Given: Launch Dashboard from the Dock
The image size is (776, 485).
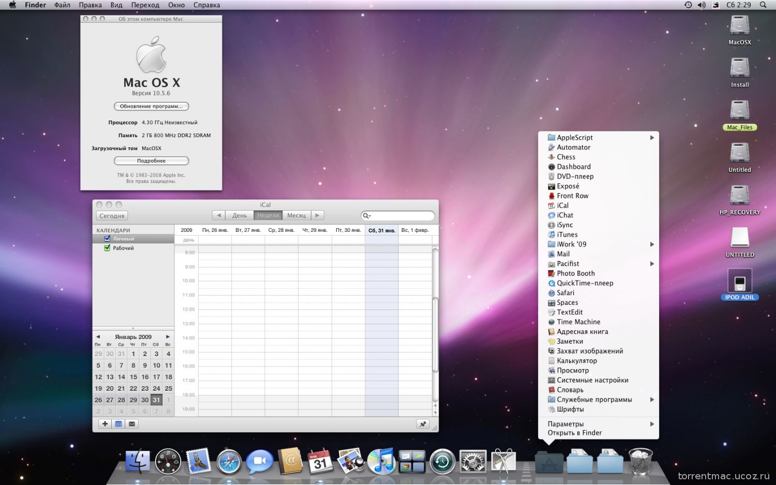Looking at the screenshot, I should 168,462.
